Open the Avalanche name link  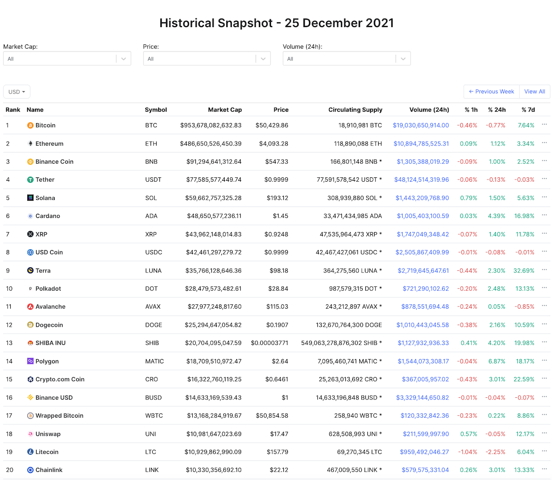click(x=50, y=307)
